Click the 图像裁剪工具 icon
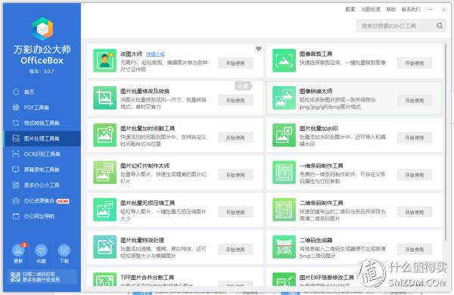 pyautogui.click(x=284, y=61)
